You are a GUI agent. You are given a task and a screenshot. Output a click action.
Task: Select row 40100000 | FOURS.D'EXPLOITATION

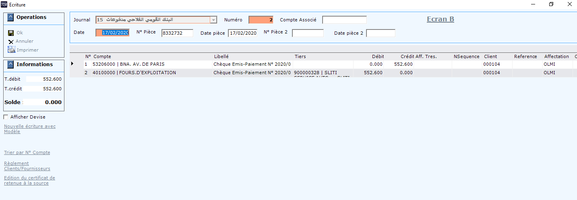point(323,73)
